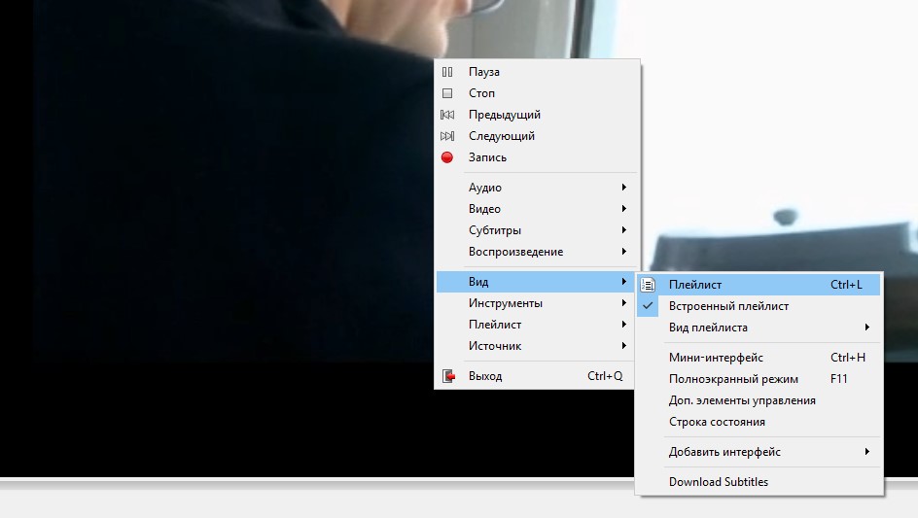Start recording with red Record icon
918x518 pixels.
(x=447, y=157)
